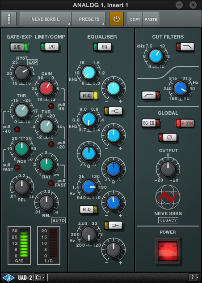Open the NEVE 88RS L plugin dropdown

[x=46, y=19]
